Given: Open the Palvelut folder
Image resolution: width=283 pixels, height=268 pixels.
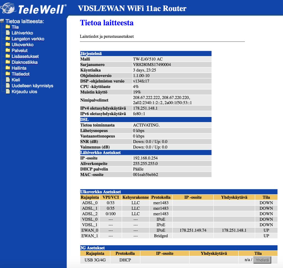Looking at the screenshot, I should [20, 51].
